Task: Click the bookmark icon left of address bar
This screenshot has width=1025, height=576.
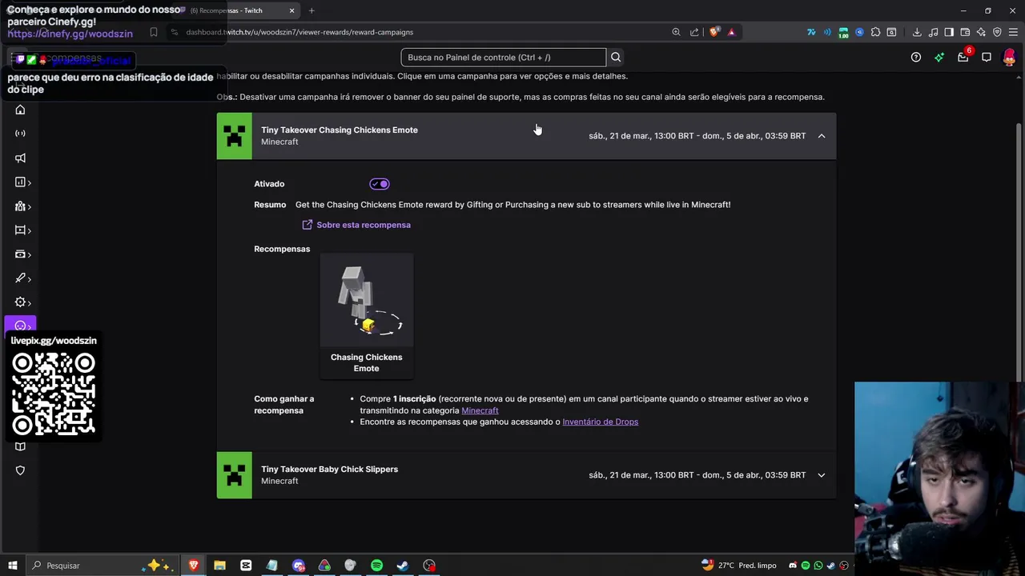Action: point(153,32)
